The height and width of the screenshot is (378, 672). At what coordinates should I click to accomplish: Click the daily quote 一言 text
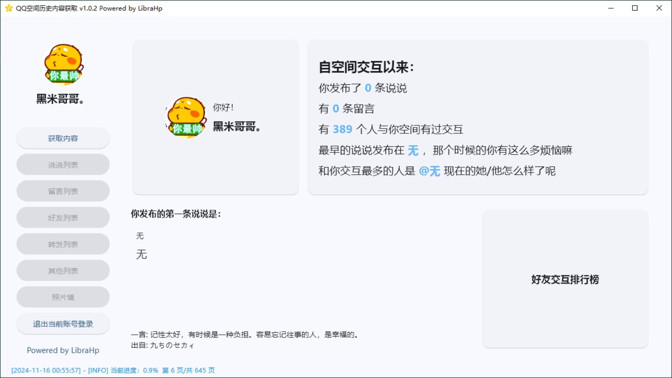pos(245,334)
